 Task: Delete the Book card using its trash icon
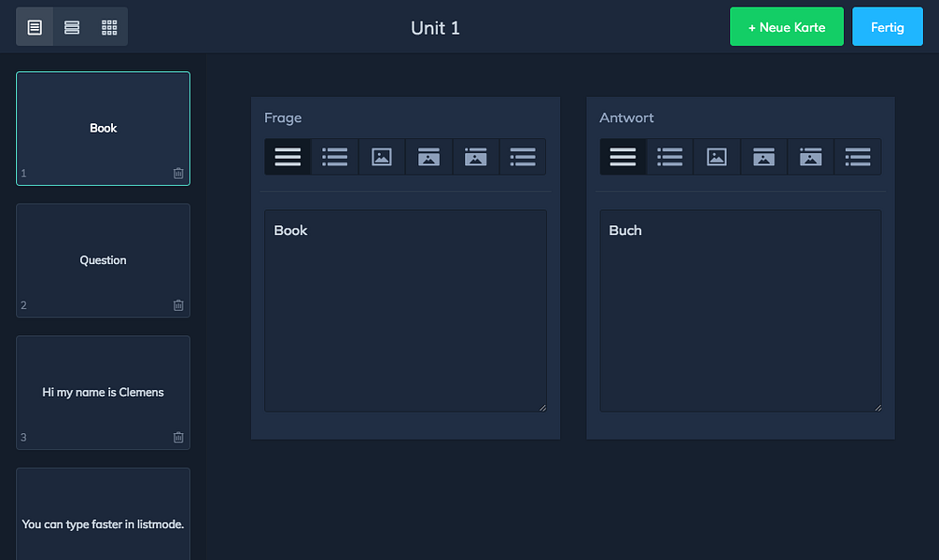point(178,173)
